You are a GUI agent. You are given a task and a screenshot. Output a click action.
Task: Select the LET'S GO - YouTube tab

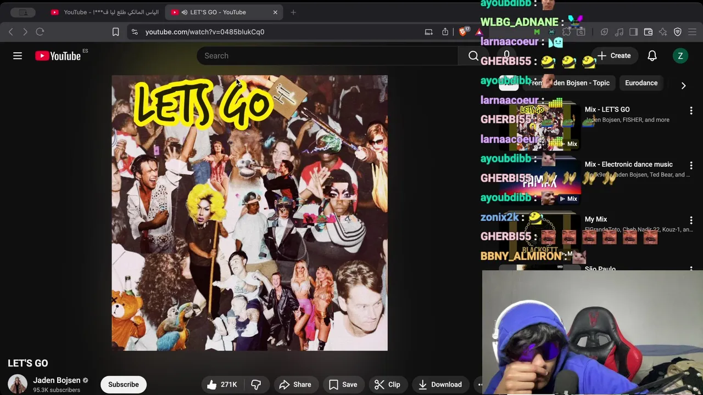(x=225, y=12)
